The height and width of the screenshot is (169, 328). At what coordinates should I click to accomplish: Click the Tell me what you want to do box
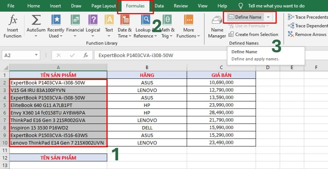tap(276, 6)
